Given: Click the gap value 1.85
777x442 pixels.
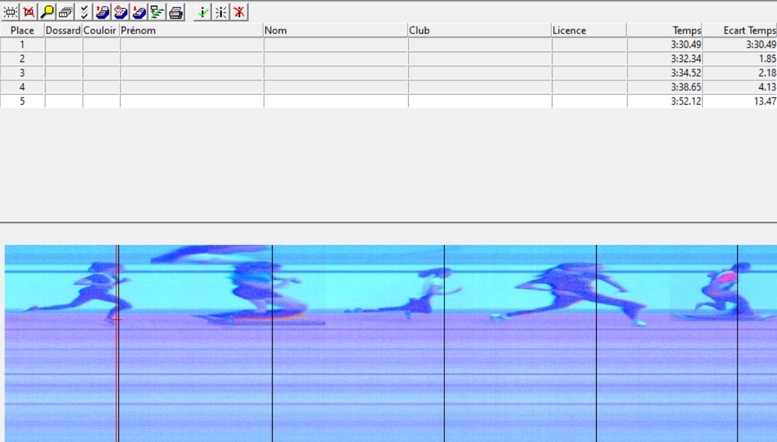Looking at the screenshot, I should 767,58.
